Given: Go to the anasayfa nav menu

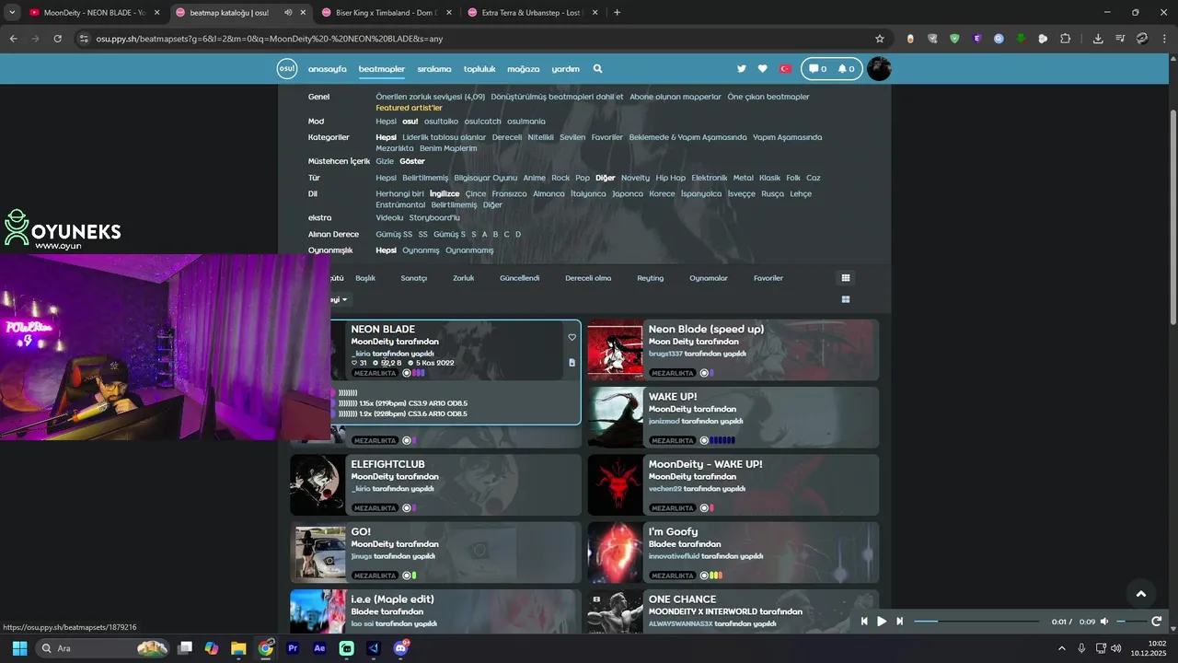Looking at the screenshot, I should tap(328, 69).
